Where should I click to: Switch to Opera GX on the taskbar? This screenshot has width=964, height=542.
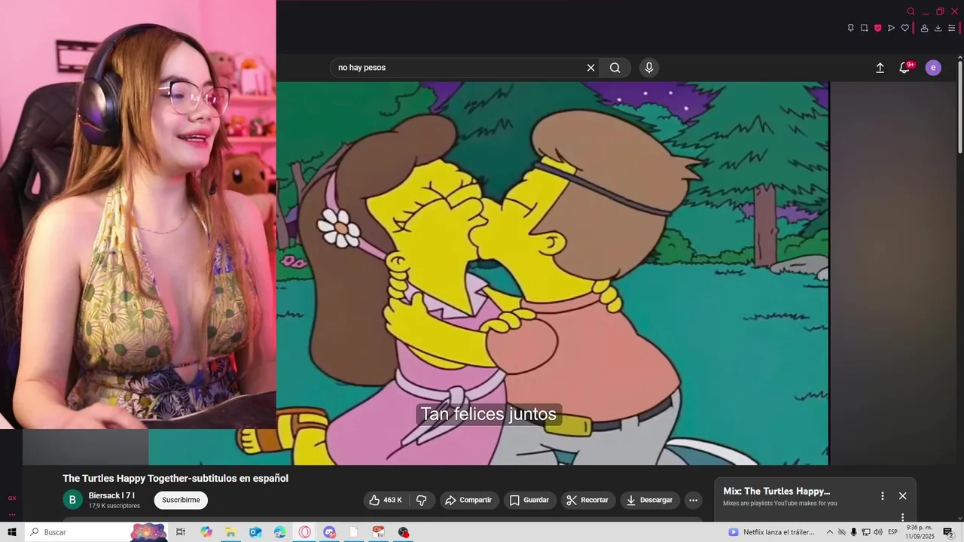[x=305, y=532]
